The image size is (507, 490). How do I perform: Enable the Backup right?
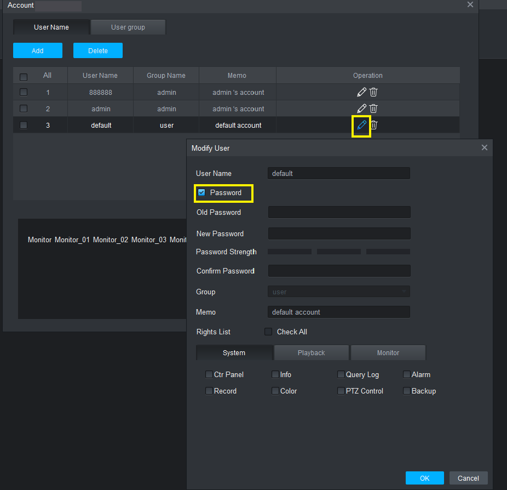407,391
